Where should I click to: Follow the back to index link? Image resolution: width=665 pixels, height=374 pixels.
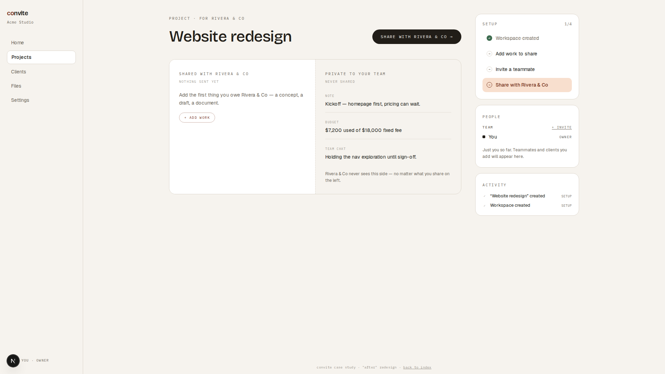[417, 367]
